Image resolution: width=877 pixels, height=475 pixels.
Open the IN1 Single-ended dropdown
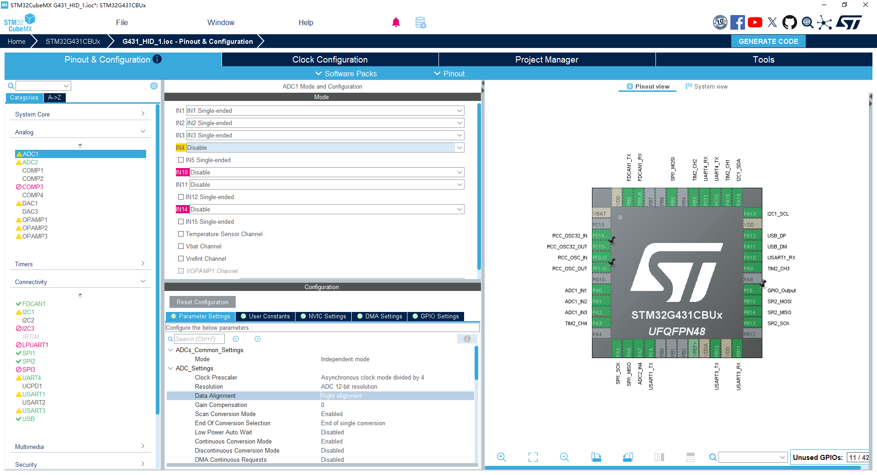point(325,111)
